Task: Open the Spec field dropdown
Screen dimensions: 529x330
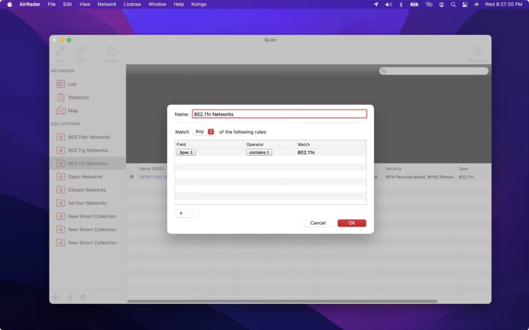Action: click(x=185, y=152)
